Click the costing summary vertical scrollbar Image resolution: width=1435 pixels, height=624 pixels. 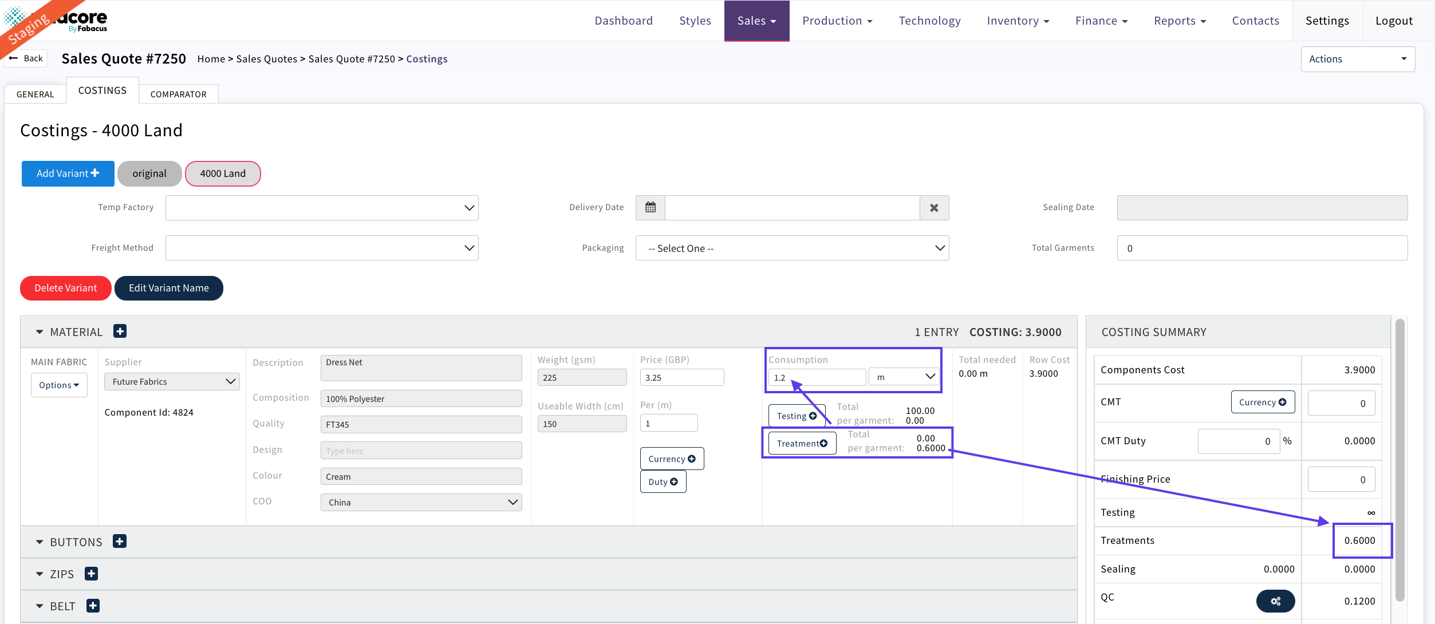coord(1399,458)
